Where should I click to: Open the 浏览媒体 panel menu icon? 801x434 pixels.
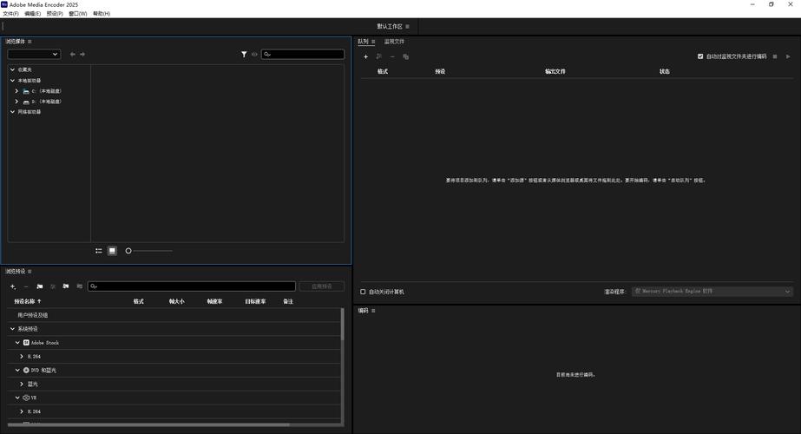pyautogui.click(x=30, y=42)
